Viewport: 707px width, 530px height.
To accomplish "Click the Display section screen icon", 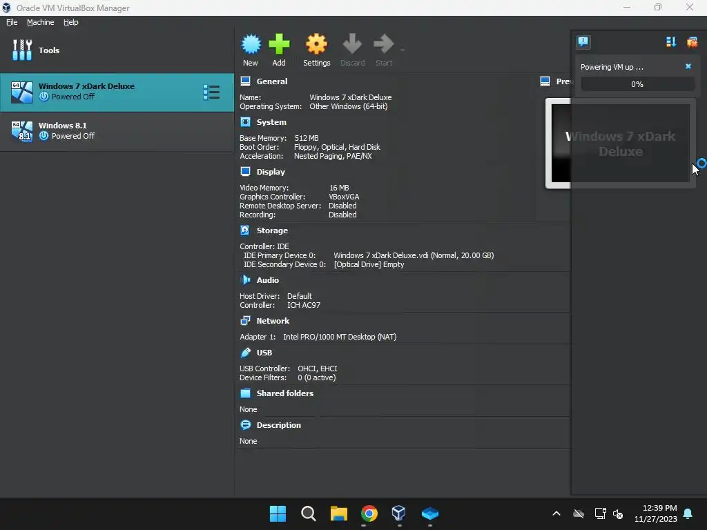I will pyautogui.click(x=245, y=172).
